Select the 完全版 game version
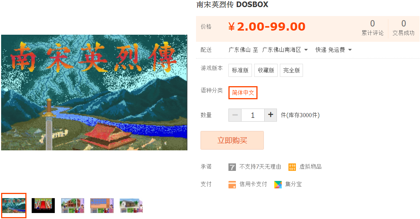 point(291,70)
